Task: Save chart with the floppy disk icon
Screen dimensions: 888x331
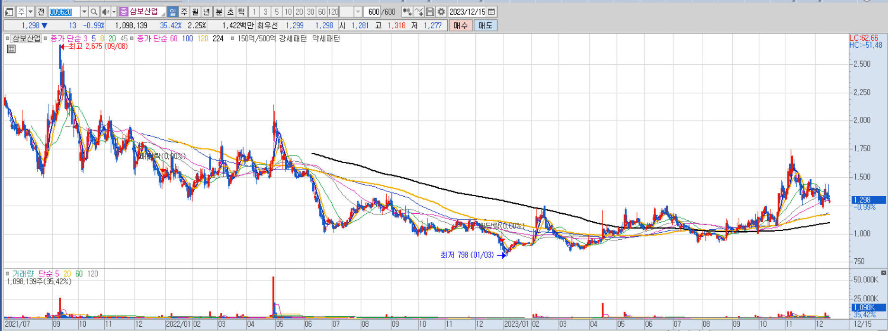Action: click(430, 12)
